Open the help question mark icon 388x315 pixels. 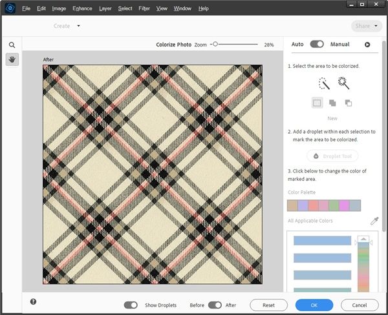33,301
